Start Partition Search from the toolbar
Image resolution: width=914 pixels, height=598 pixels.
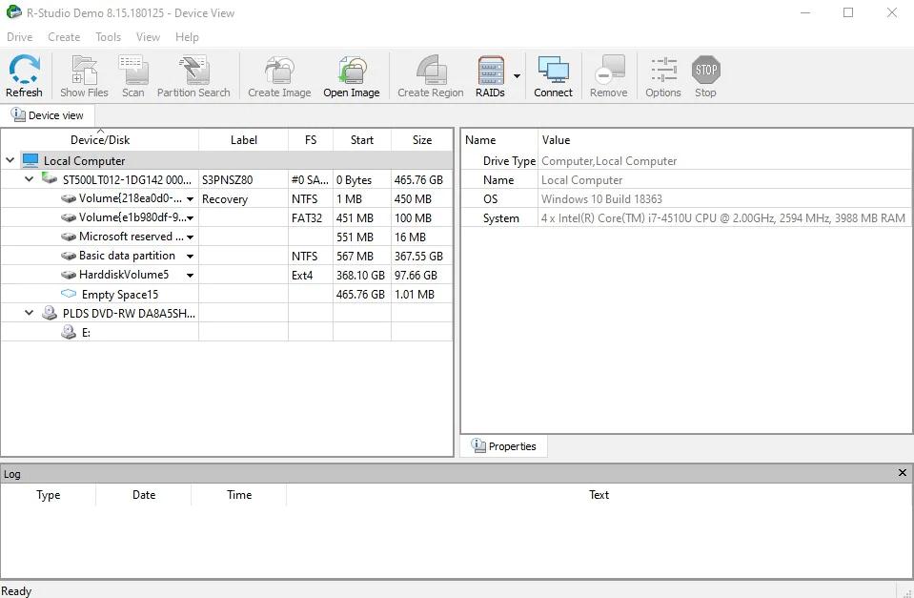tap(193, 70)
